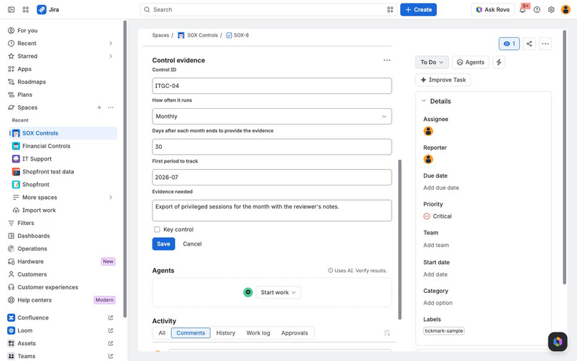Open the settings gear icon
Screen dimensions: 577x361
[x=551, y=9]
